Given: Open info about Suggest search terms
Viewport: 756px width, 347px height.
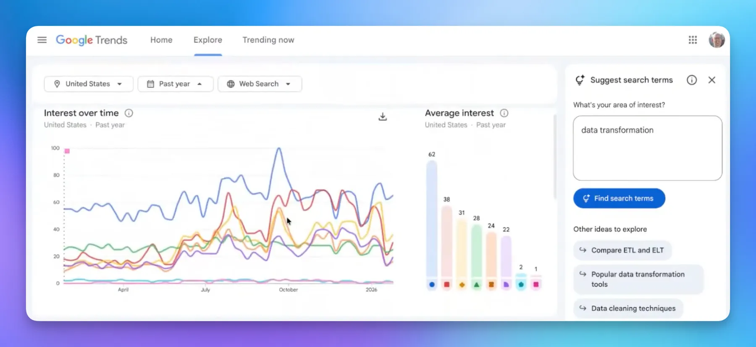Looking at the screenshot, I should [x=691, y=80].
